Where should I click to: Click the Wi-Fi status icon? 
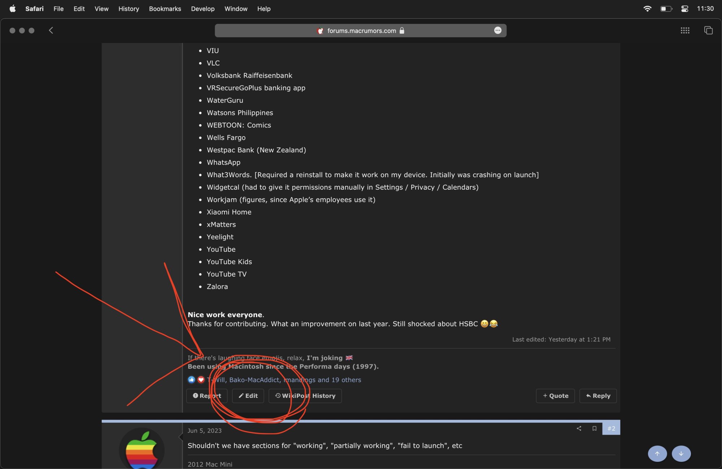tap(647, 9)
